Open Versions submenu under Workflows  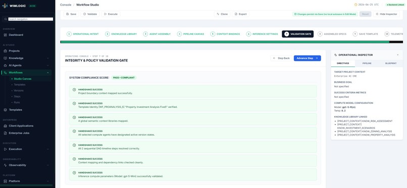19,91
